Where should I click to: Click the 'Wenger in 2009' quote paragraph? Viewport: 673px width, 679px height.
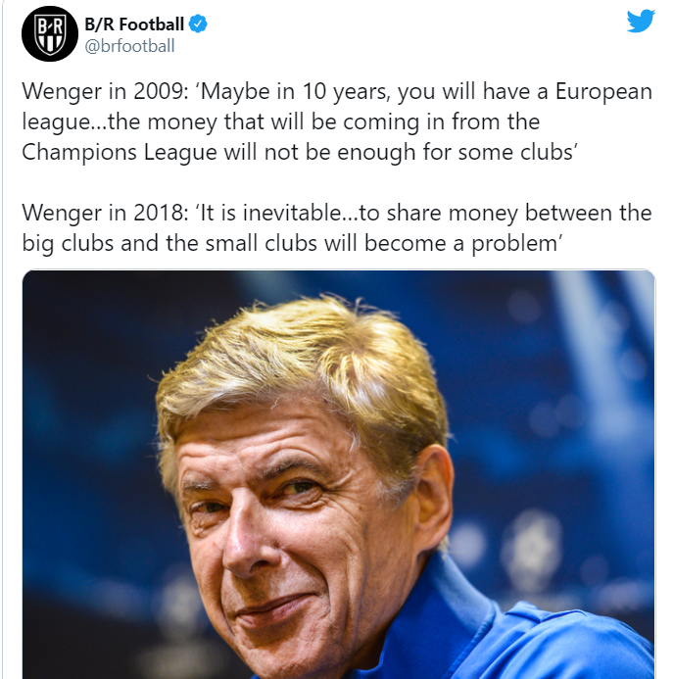pos(337,121)
